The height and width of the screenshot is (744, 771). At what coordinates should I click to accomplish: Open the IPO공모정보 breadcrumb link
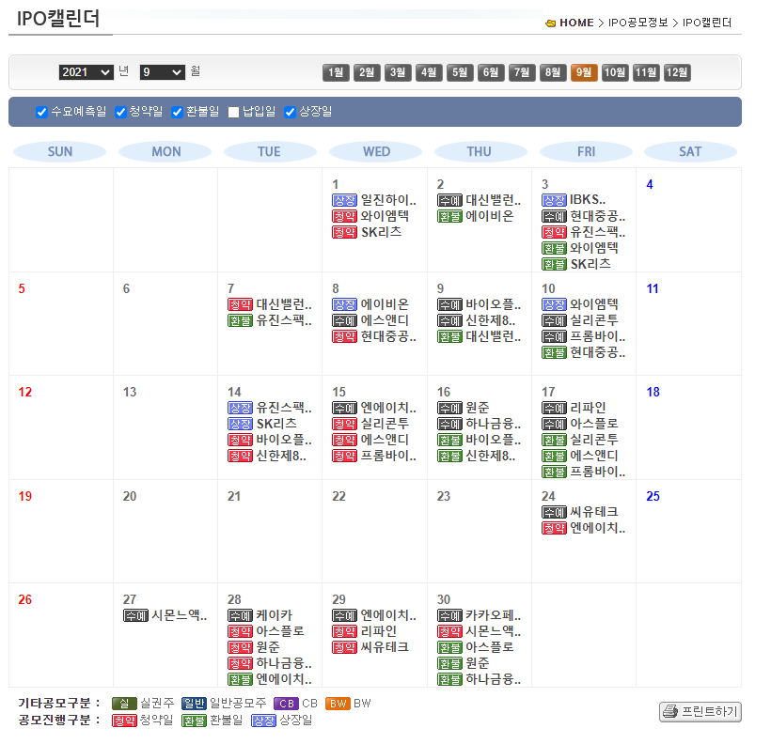(638, 23)
